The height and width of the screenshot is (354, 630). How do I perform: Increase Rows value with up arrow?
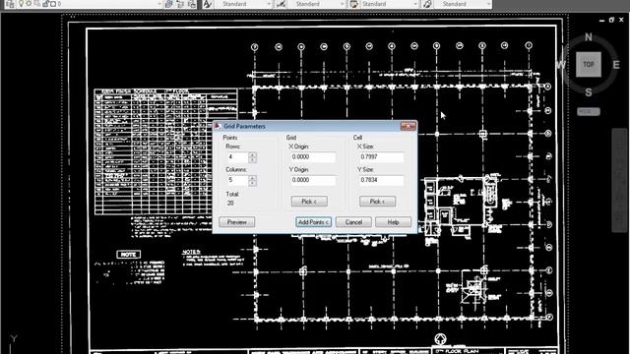(x=252, y=154)
